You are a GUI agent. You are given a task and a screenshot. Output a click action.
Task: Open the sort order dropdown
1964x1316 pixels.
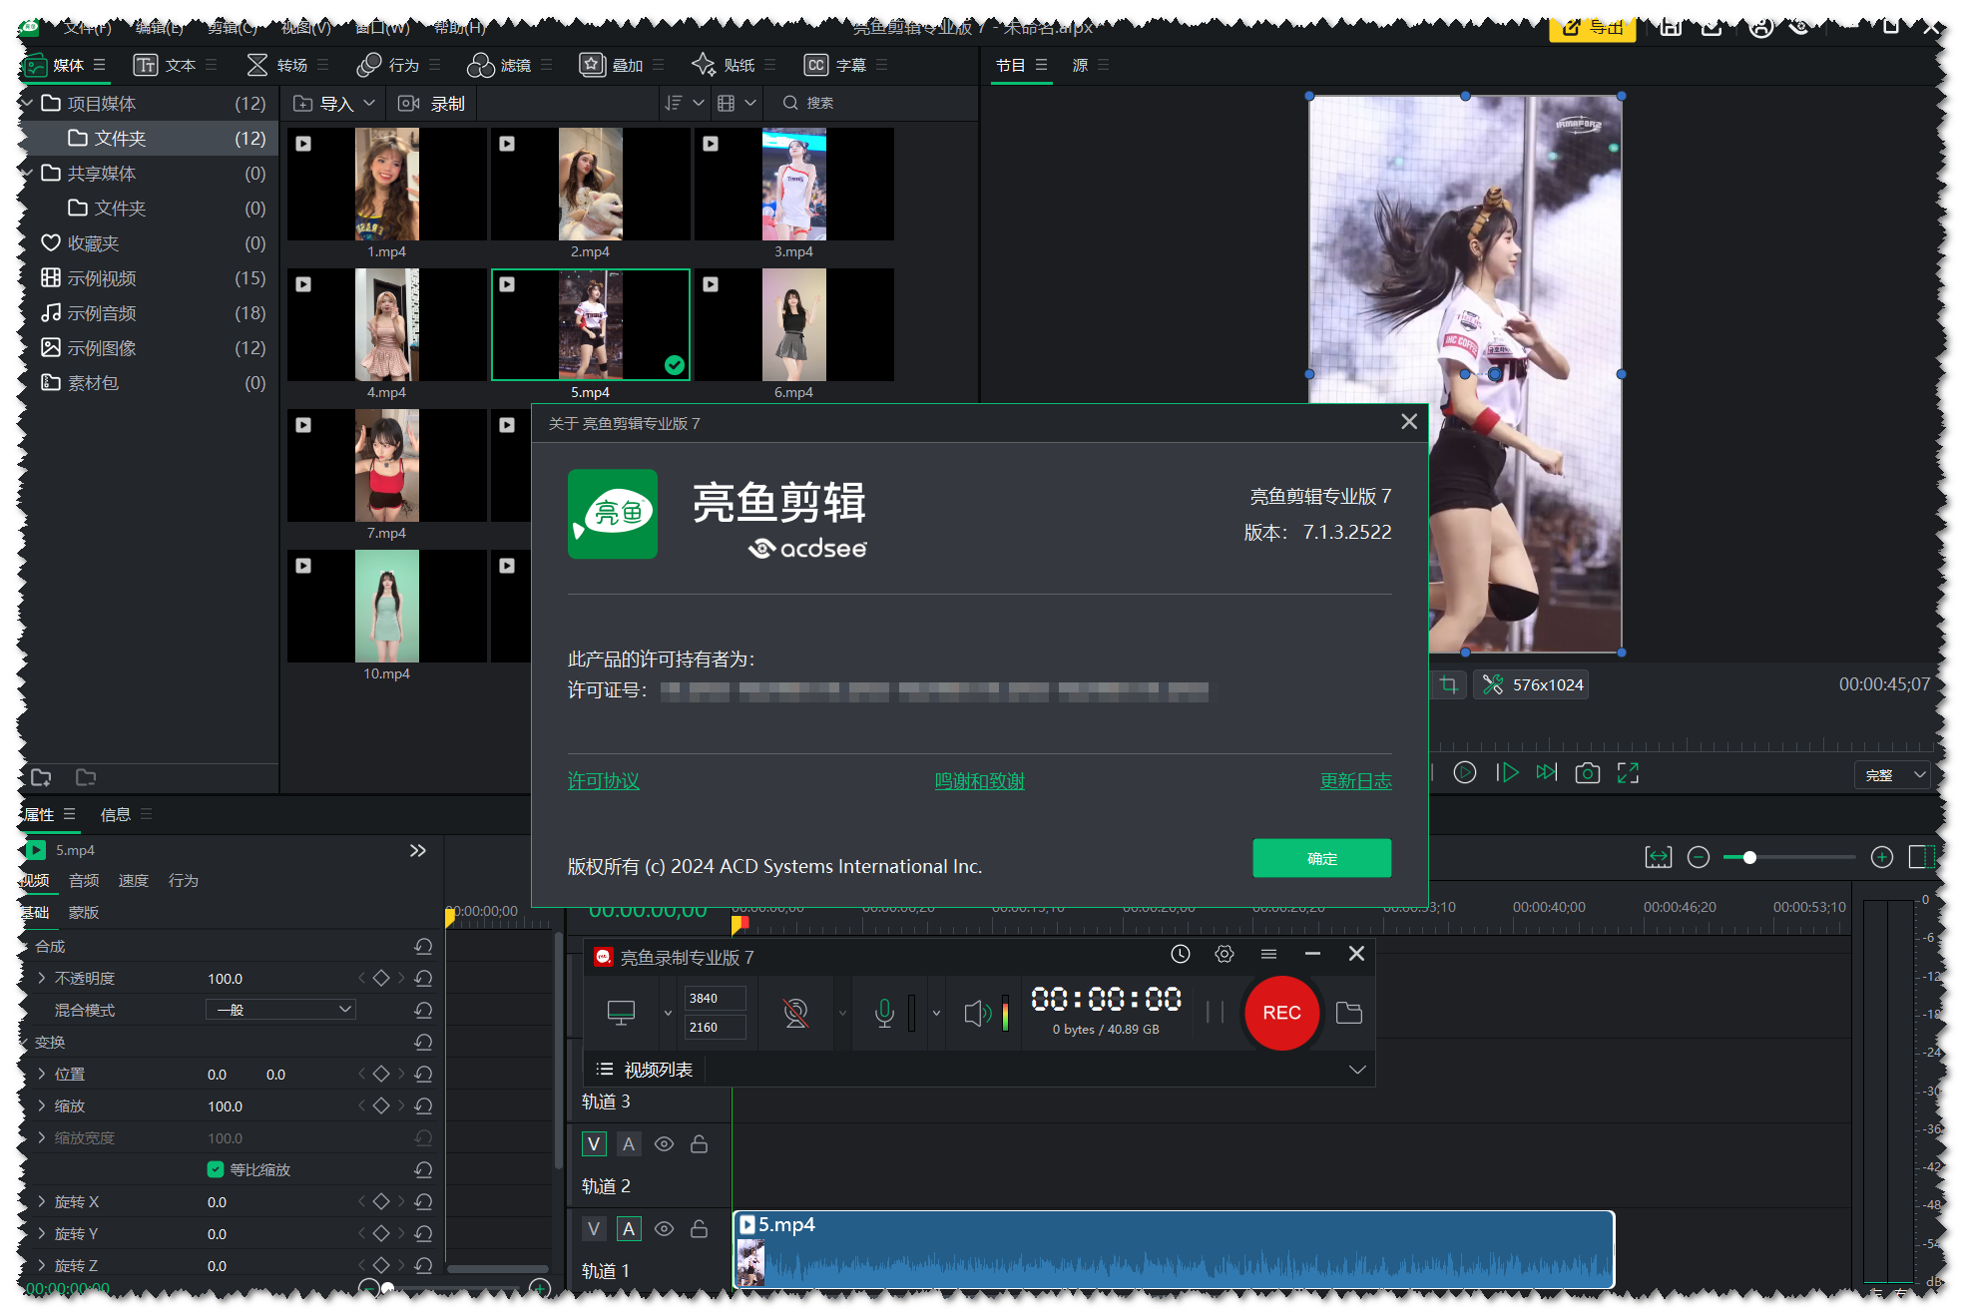(x=684, y=103)
